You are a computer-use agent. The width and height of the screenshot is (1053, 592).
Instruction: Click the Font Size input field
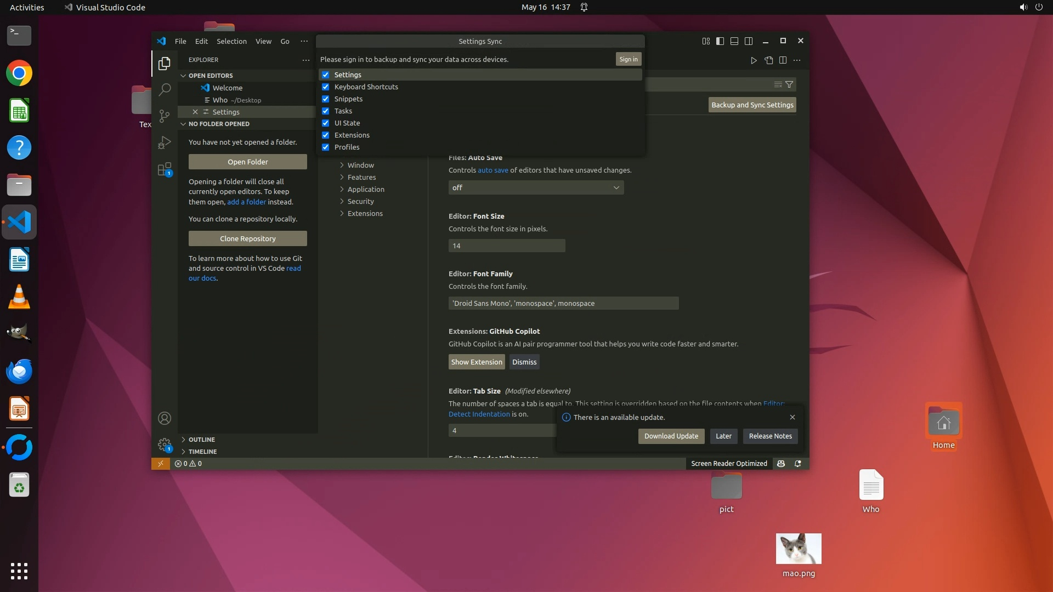pos(506,246)
